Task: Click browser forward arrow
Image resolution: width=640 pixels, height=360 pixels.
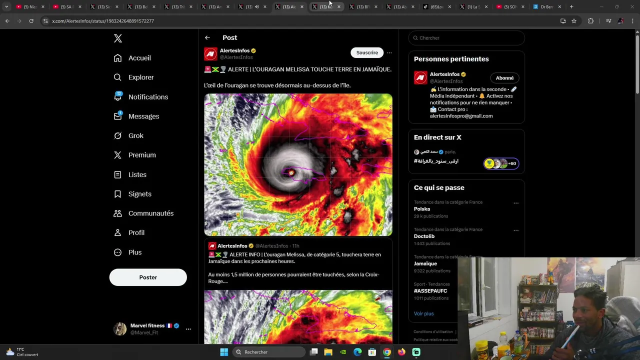Action: pos(19,21)
